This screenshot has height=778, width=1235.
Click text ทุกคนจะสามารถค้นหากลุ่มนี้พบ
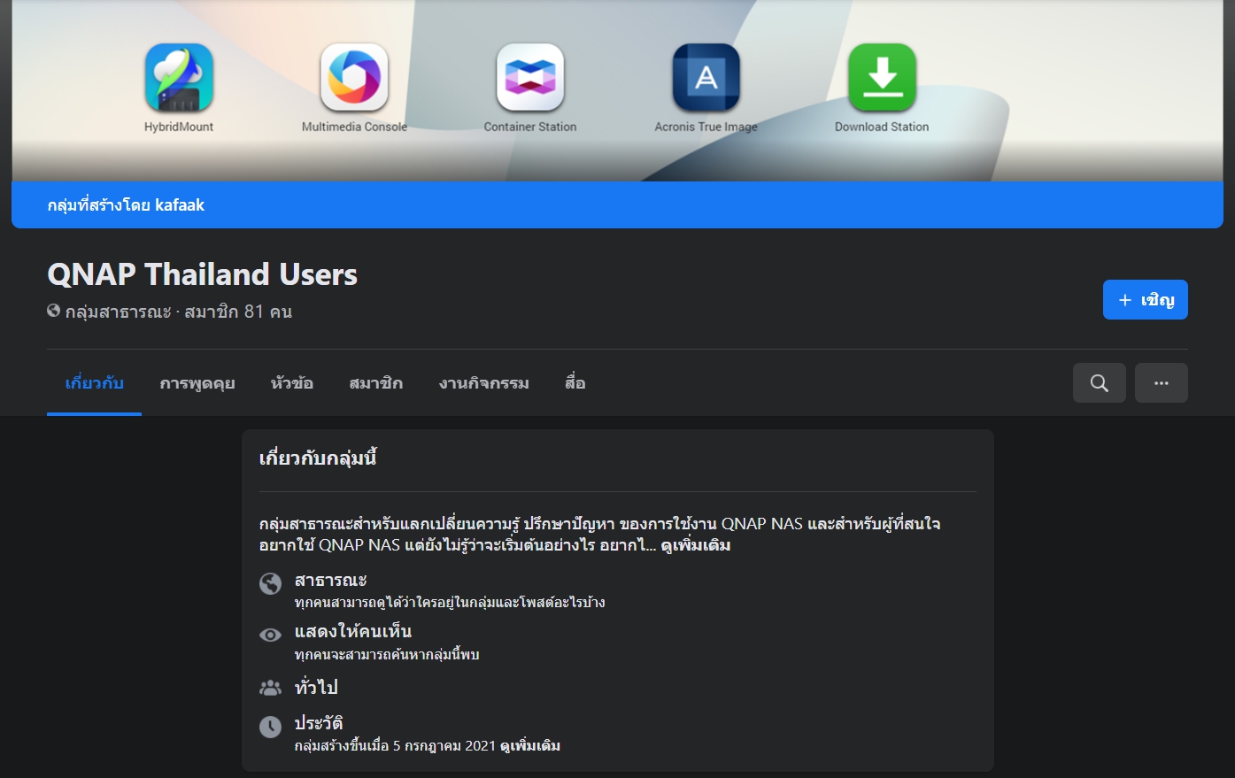pyautogui.click(x=387, y=655)
